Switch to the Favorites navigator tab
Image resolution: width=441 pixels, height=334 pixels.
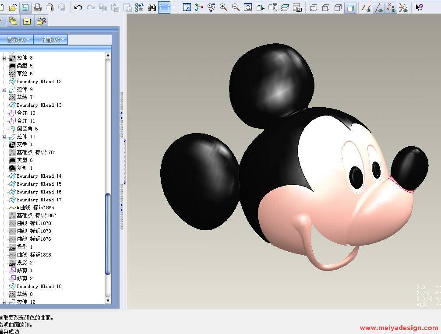[x=27, y=21]
